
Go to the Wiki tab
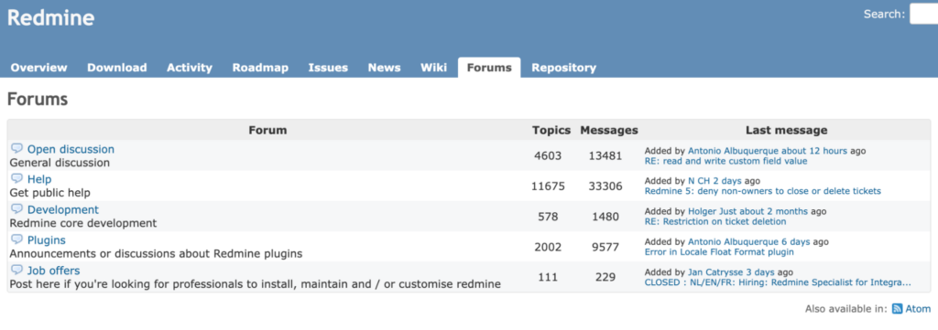[433, 68]
